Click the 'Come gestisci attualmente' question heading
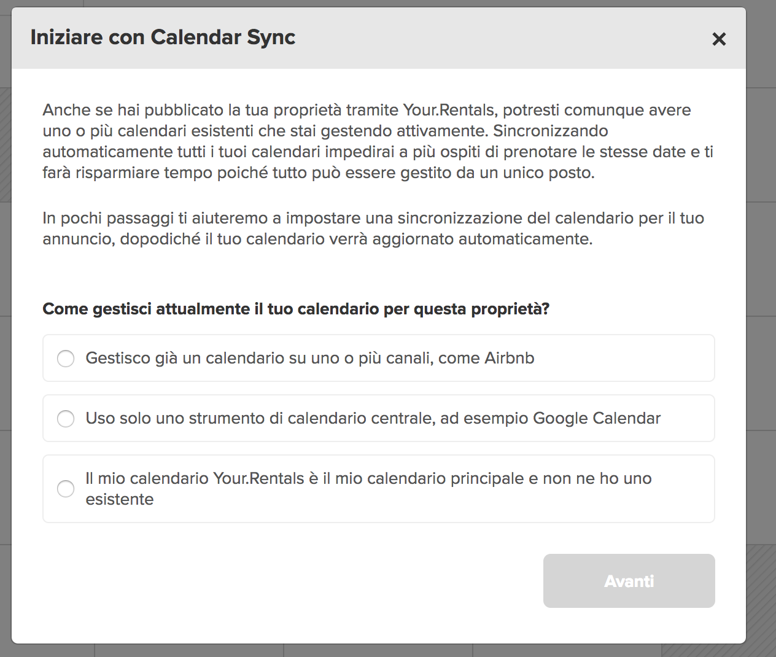The image size is (776, 657). point(295,309)
